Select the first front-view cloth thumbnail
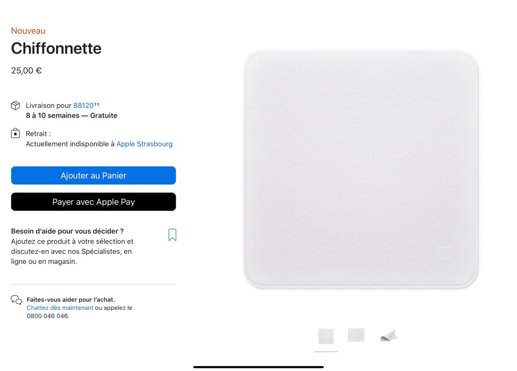Viewport: 517px width, 371px height. point(326,336)
